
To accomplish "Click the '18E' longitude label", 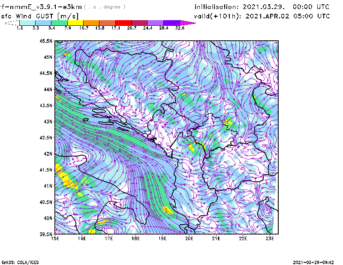I will click(135, 238).
